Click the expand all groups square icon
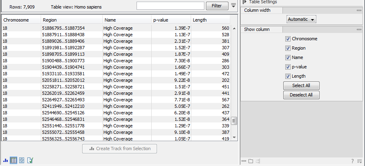The width and height of the screenshot is (365, 166). tap(251, 161)
